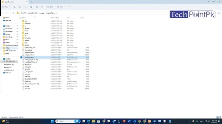Click the Delete trash icon in toolbar
This screenshot has height=124, width=222.
tap(42, 7)
